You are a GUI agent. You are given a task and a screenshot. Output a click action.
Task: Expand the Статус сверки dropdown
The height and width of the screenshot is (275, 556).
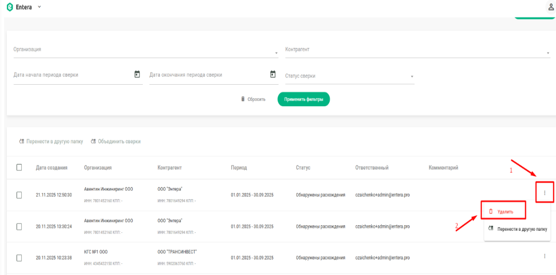point(350,76)
